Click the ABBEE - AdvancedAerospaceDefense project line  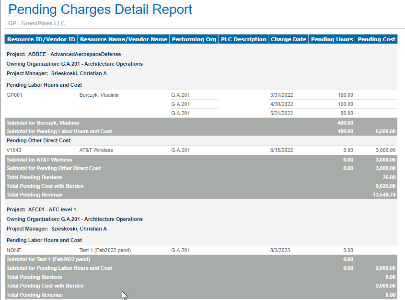point(64,55)
